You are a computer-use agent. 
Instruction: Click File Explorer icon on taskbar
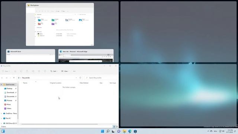(x=124, y=131)
